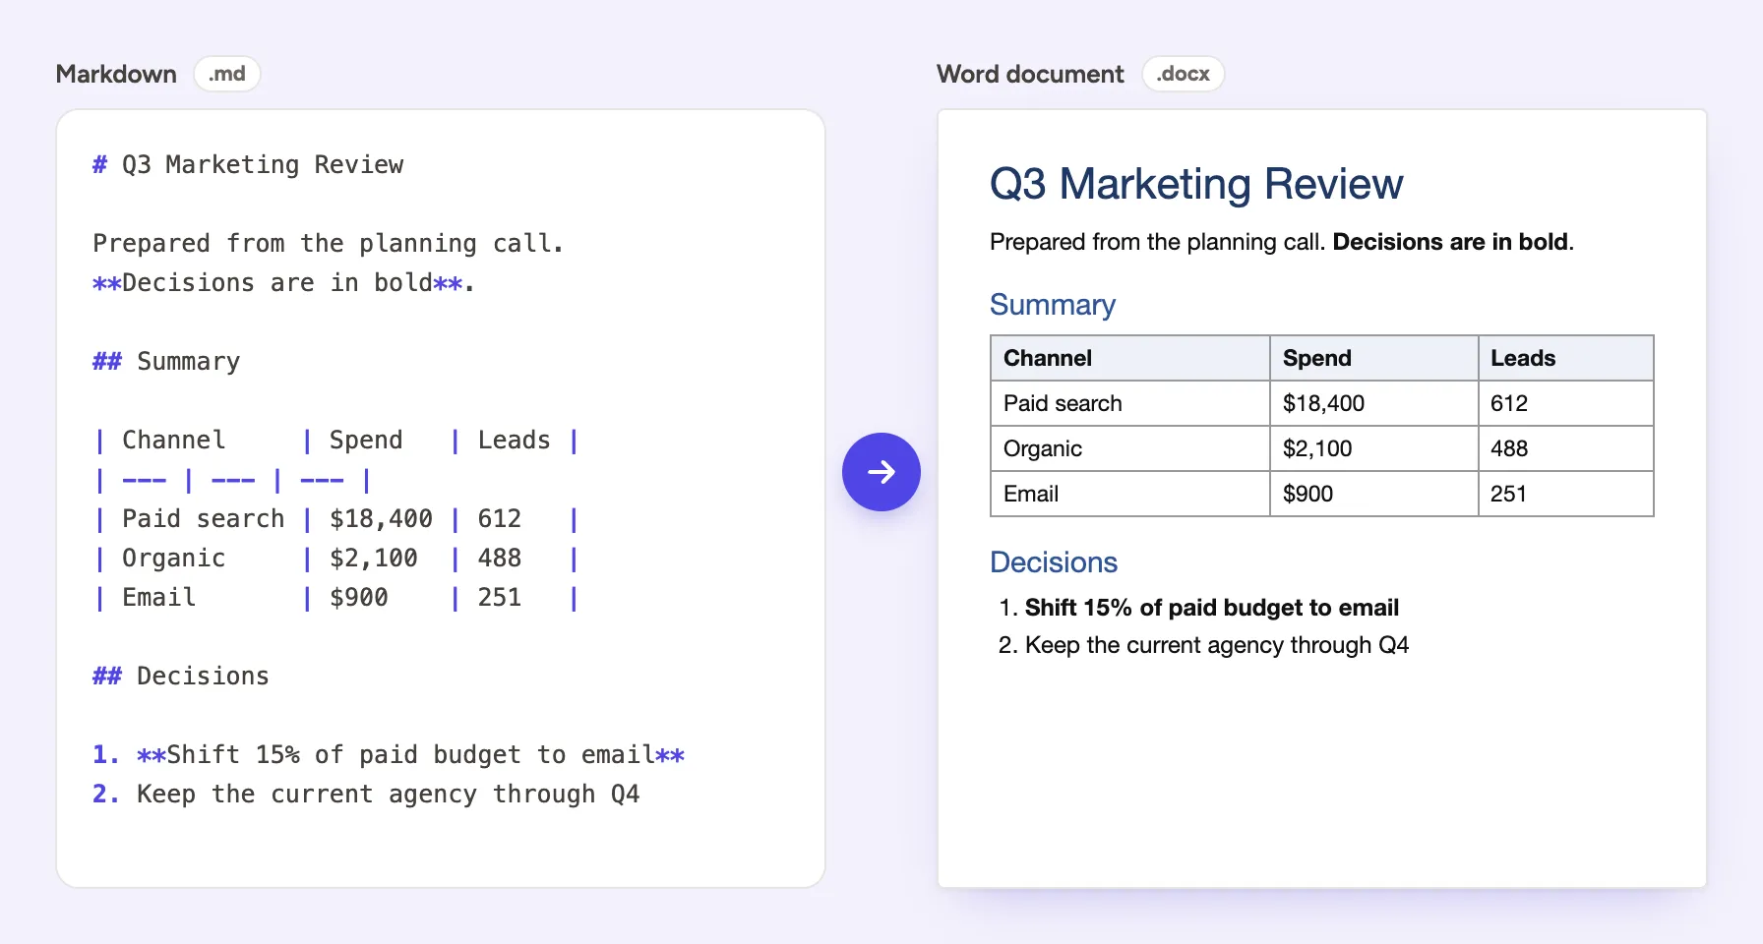Click the '$900' cell in document table
Viewport: 1763px width, 944px height.
(1374, 494)
